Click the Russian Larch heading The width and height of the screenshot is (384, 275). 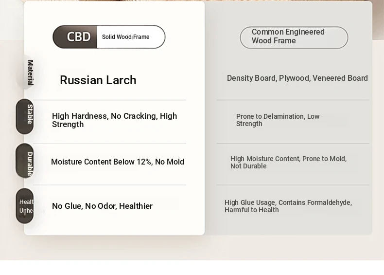click(98, 80)
